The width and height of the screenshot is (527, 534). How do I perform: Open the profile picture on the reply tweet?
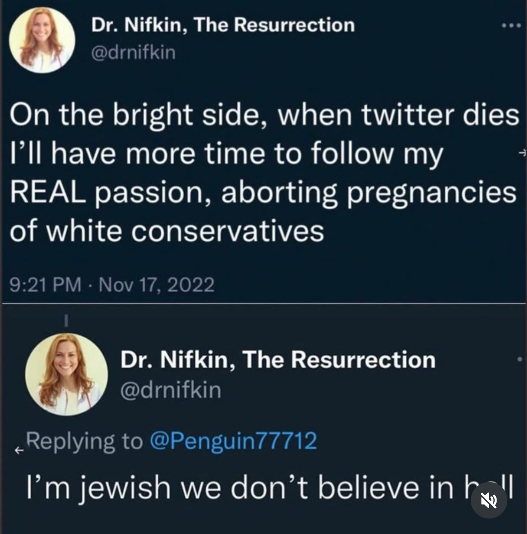(x=66, y=374)
